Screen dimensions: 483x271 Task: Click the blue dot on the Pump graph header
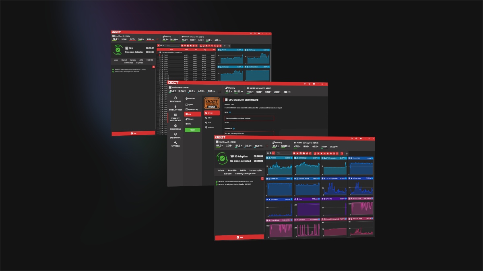point(318,199)
